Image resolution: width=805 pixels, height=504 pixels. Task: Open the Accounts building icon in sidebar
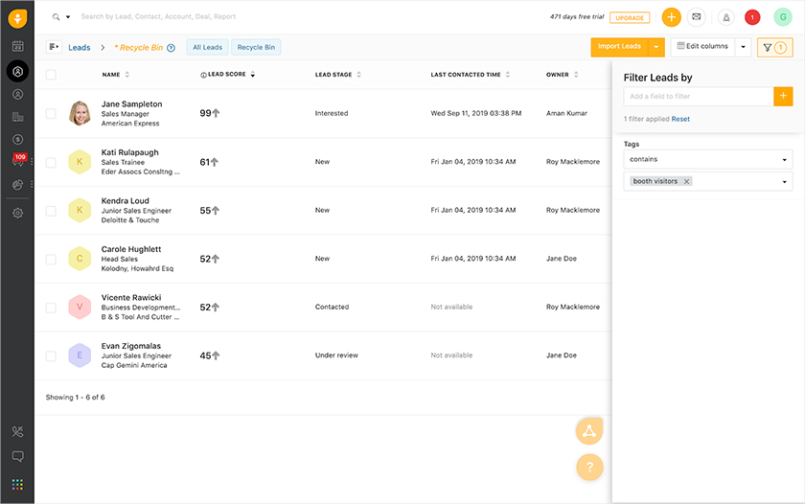(x=17, y=117)
